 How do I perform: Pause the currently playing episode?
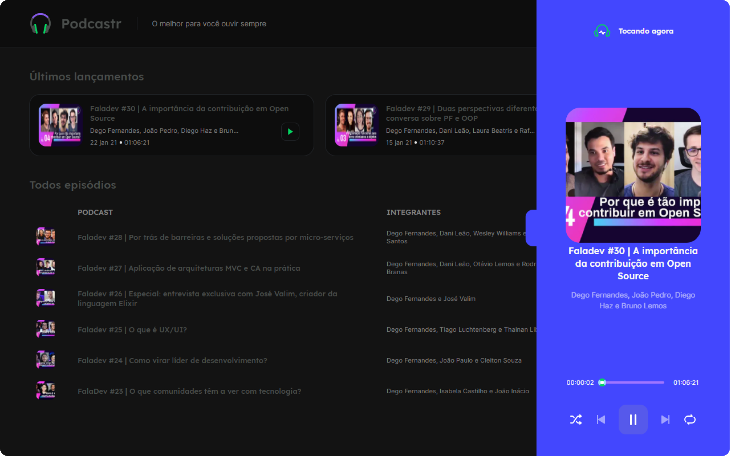click(x=633, y=419)
